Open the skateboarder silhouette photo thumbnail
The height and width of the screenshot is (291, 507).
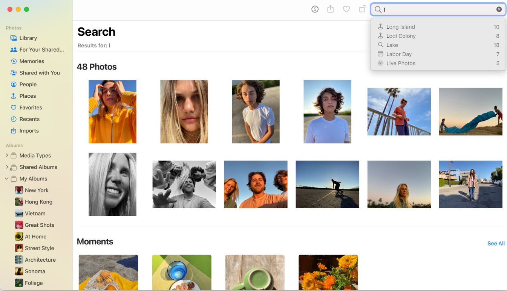pyautogui.click(x=327, y=184)
